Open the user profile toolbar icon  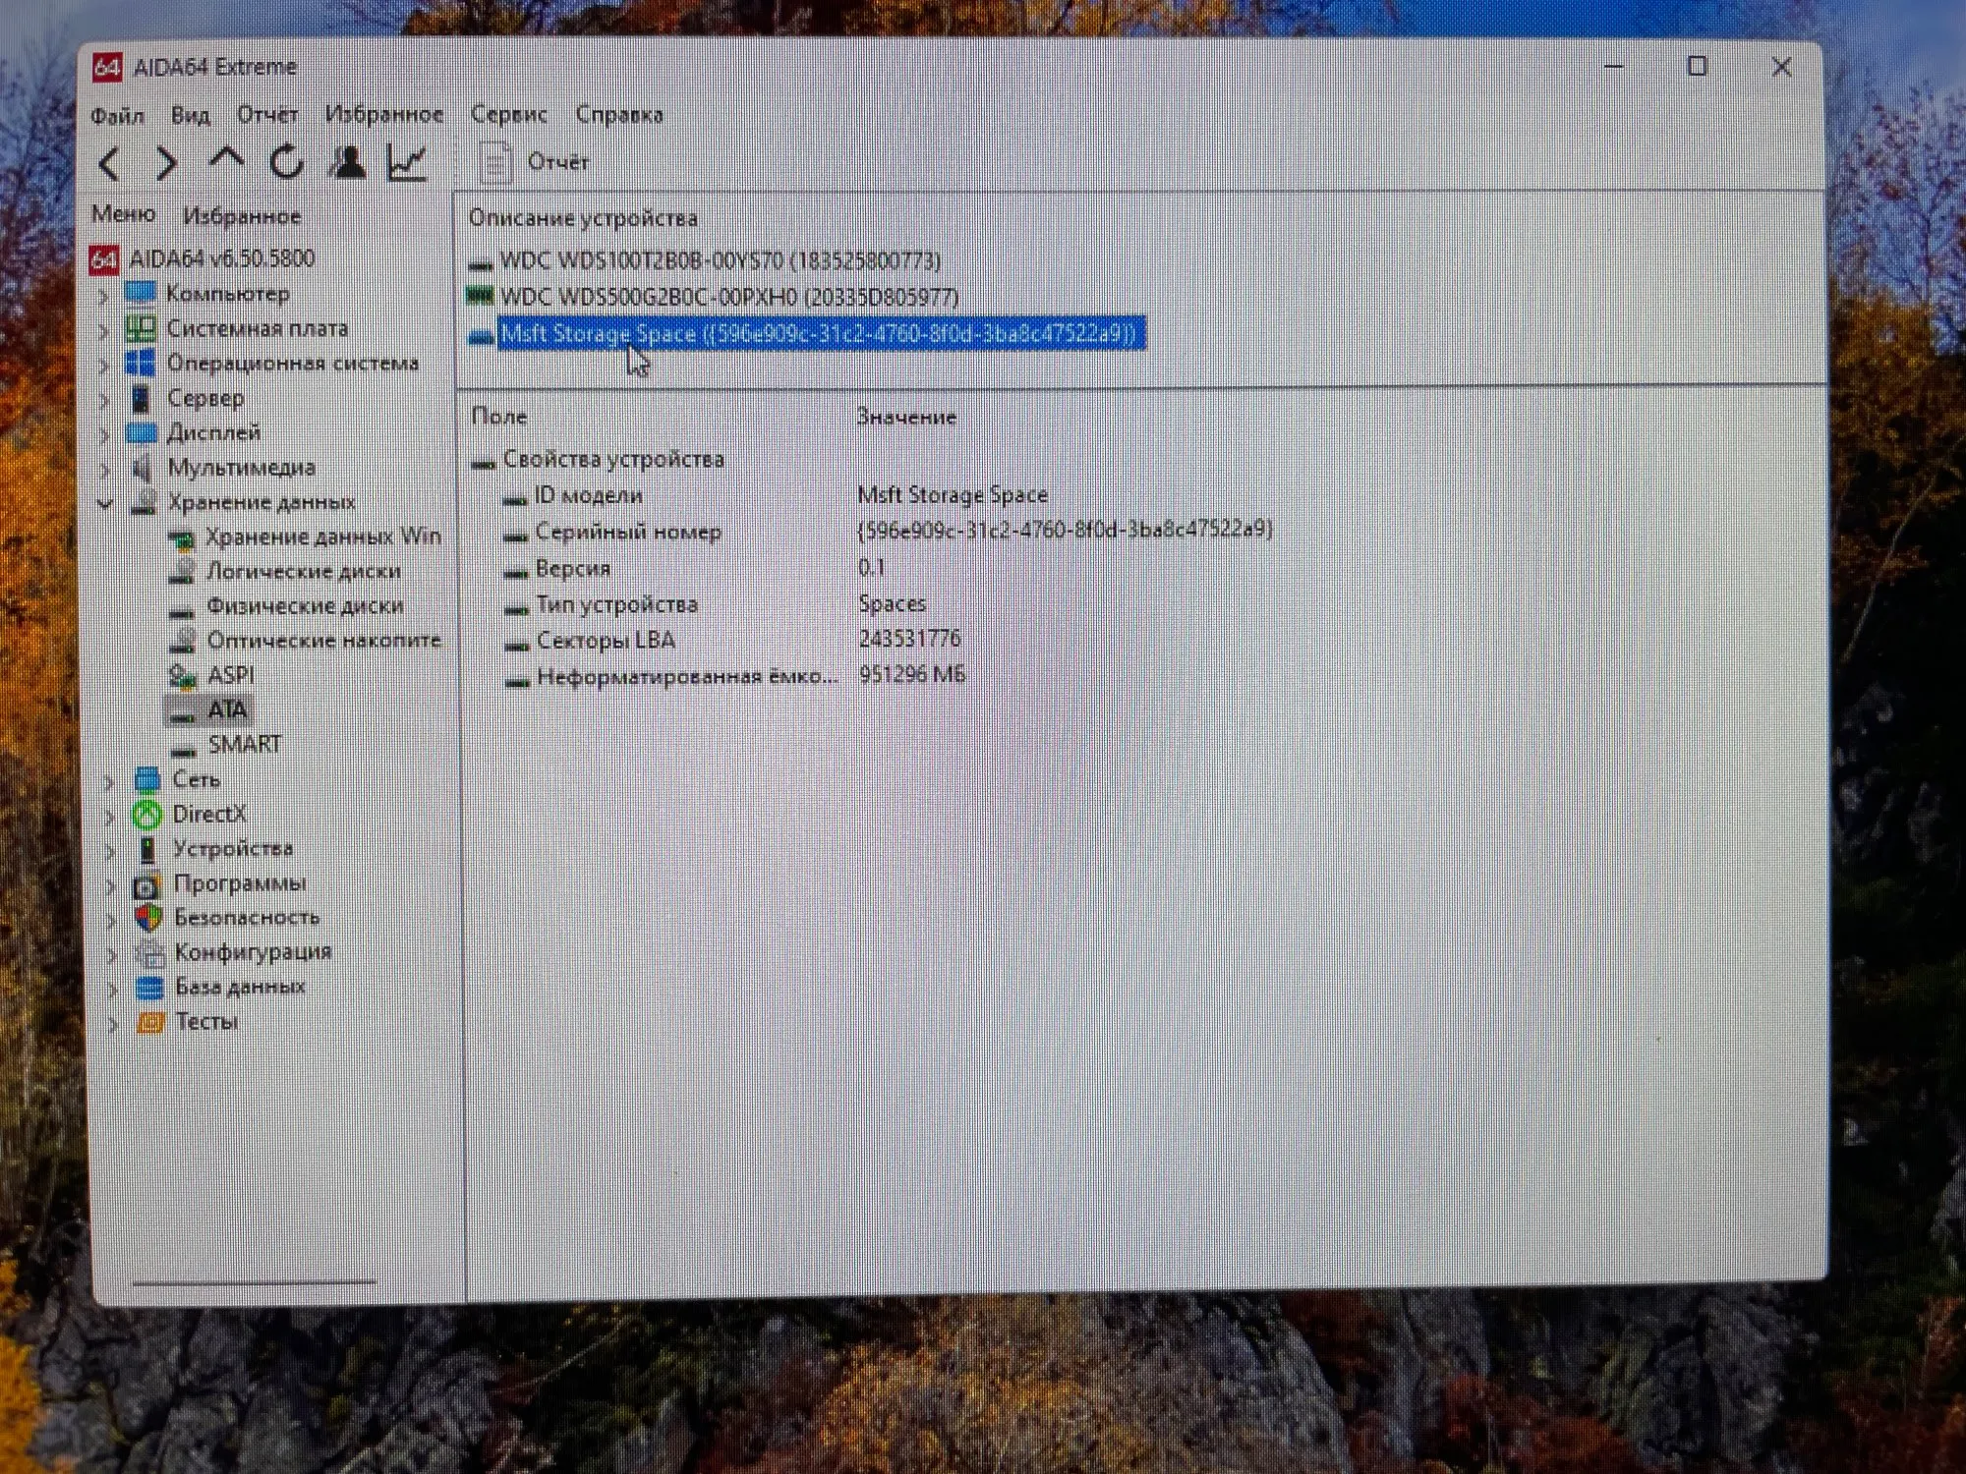347,163
